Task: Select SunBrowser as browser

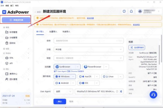Action: pos(65,67)
